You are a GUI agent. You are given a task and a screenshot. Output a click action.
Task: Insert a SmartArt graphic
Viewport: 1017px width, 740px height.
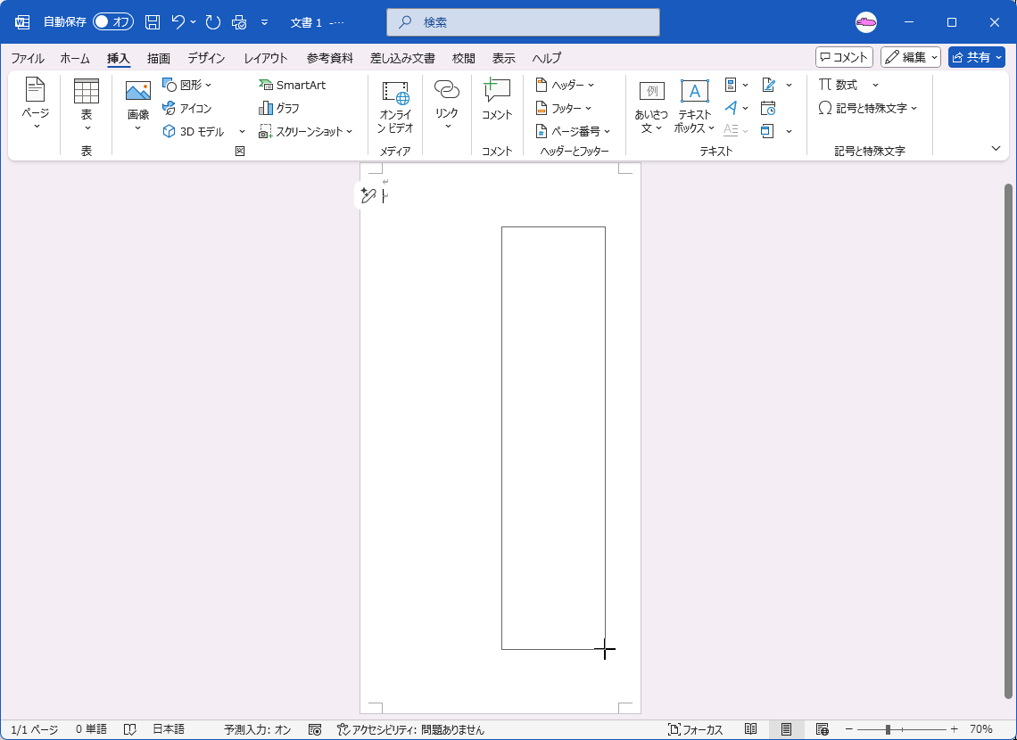(292, 85)
